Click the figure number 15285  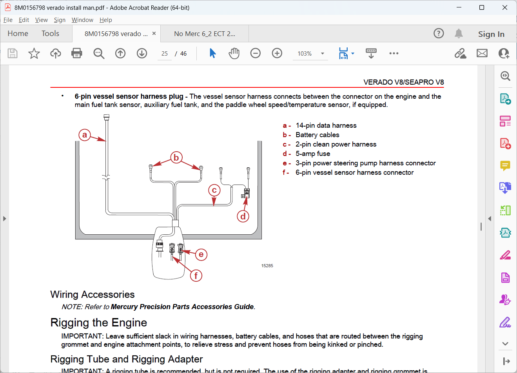pos(267,266)
